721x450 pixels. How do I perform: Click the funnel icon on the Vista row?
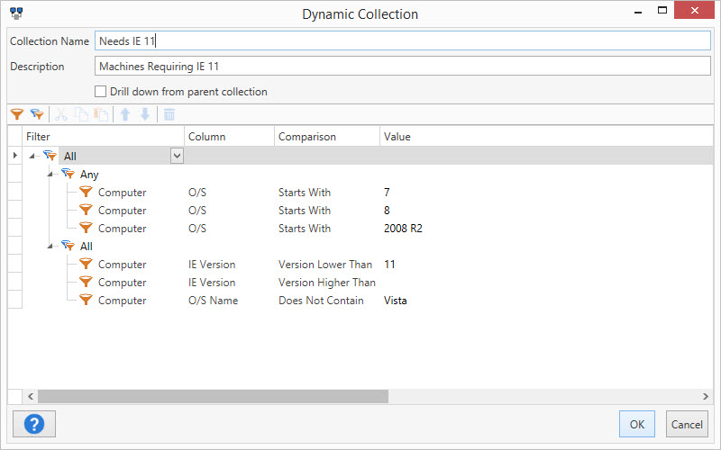click(x=86, y=300)
